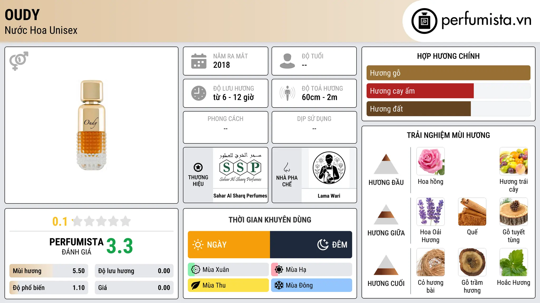Click the sun icon for Mùa Hạ

279,270
